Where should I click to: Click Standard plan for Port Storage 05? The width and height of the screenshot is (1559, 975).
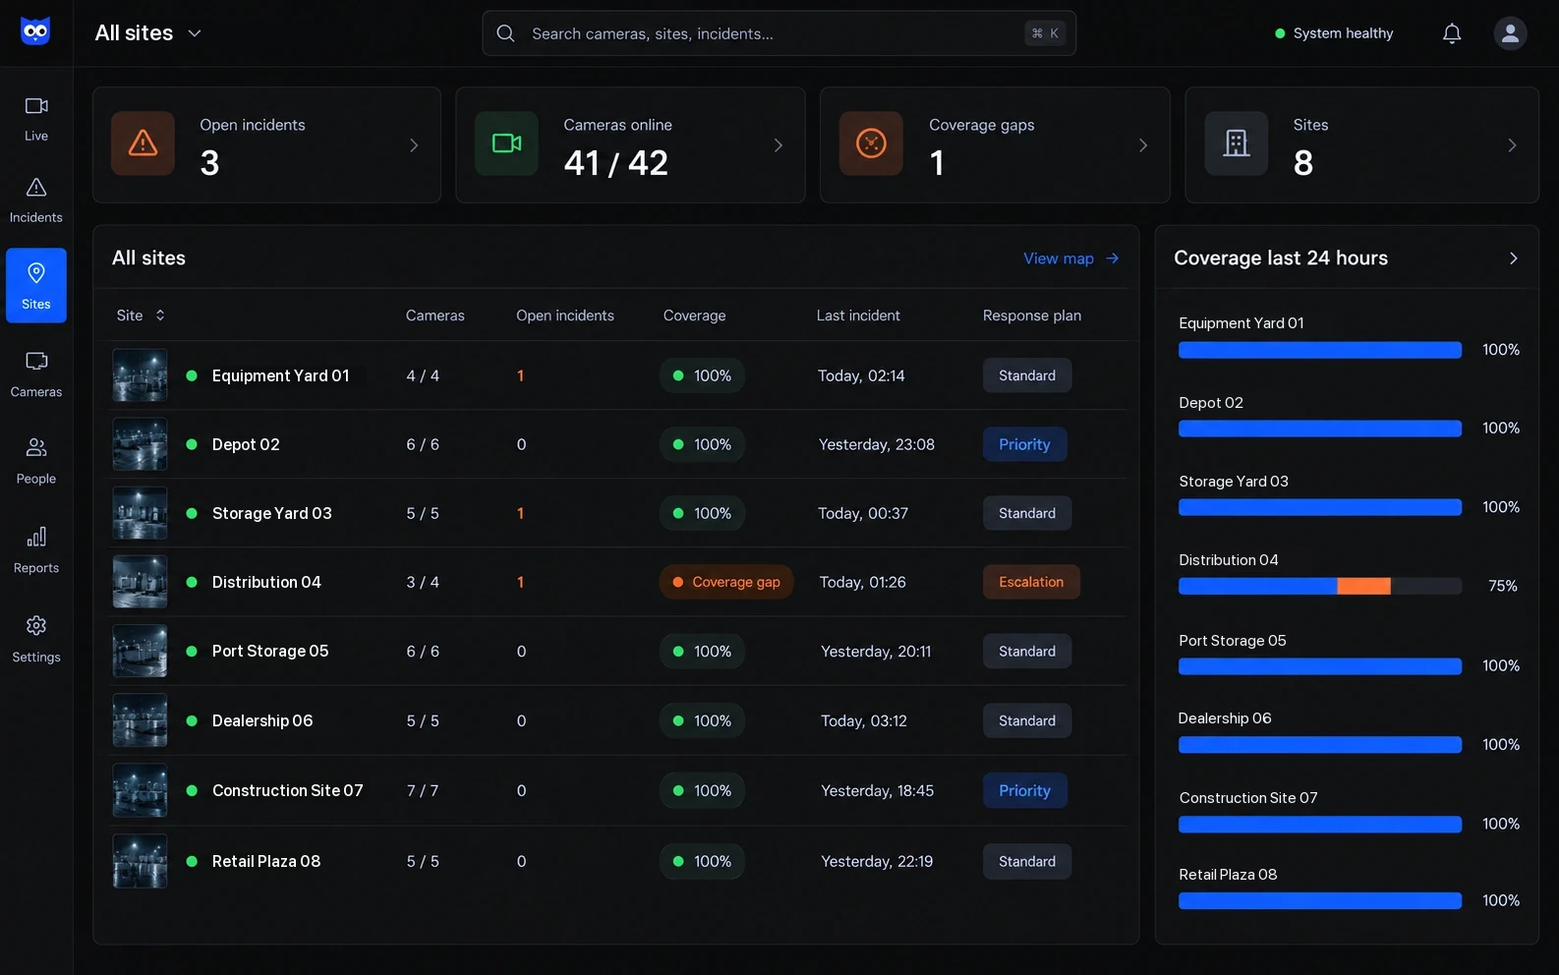click(1027, 652)
